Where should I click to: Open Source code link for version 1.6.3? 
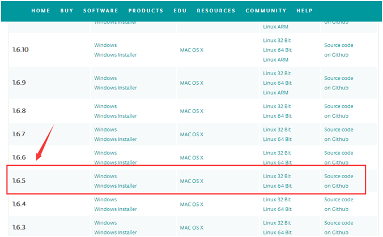pos(339,223)
